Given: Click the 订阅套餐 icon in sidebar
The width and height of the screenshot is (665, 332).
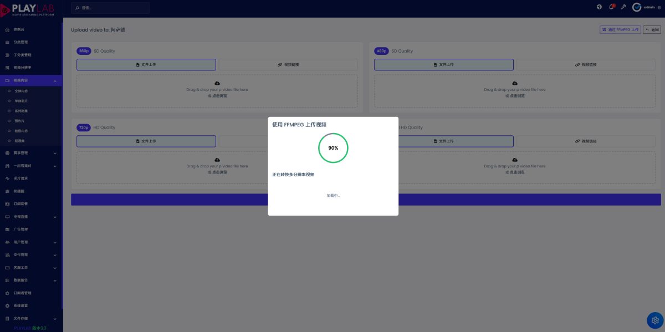Looking at the screenshot, I should (7, 204).
